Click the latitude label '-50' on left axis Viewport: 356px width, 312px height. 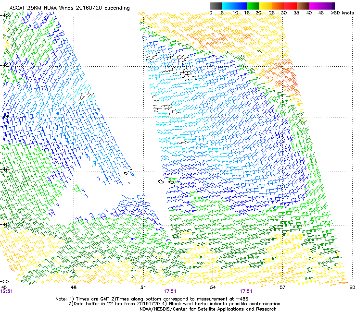(x=4, y=281)
